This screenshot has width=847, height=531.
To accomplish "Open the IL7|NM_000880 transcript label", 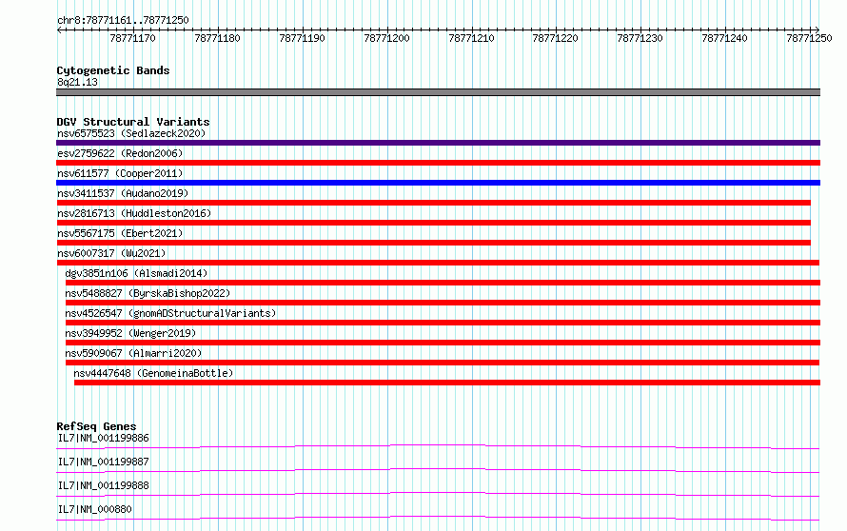I will tap(94, 509).
